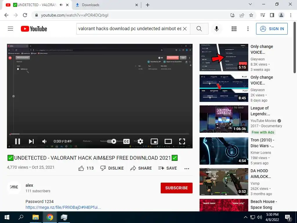Viewport: 297px width, 223px height.
Task: Go forward in browser
Action: pyautogui.click(x=16, y=15)
